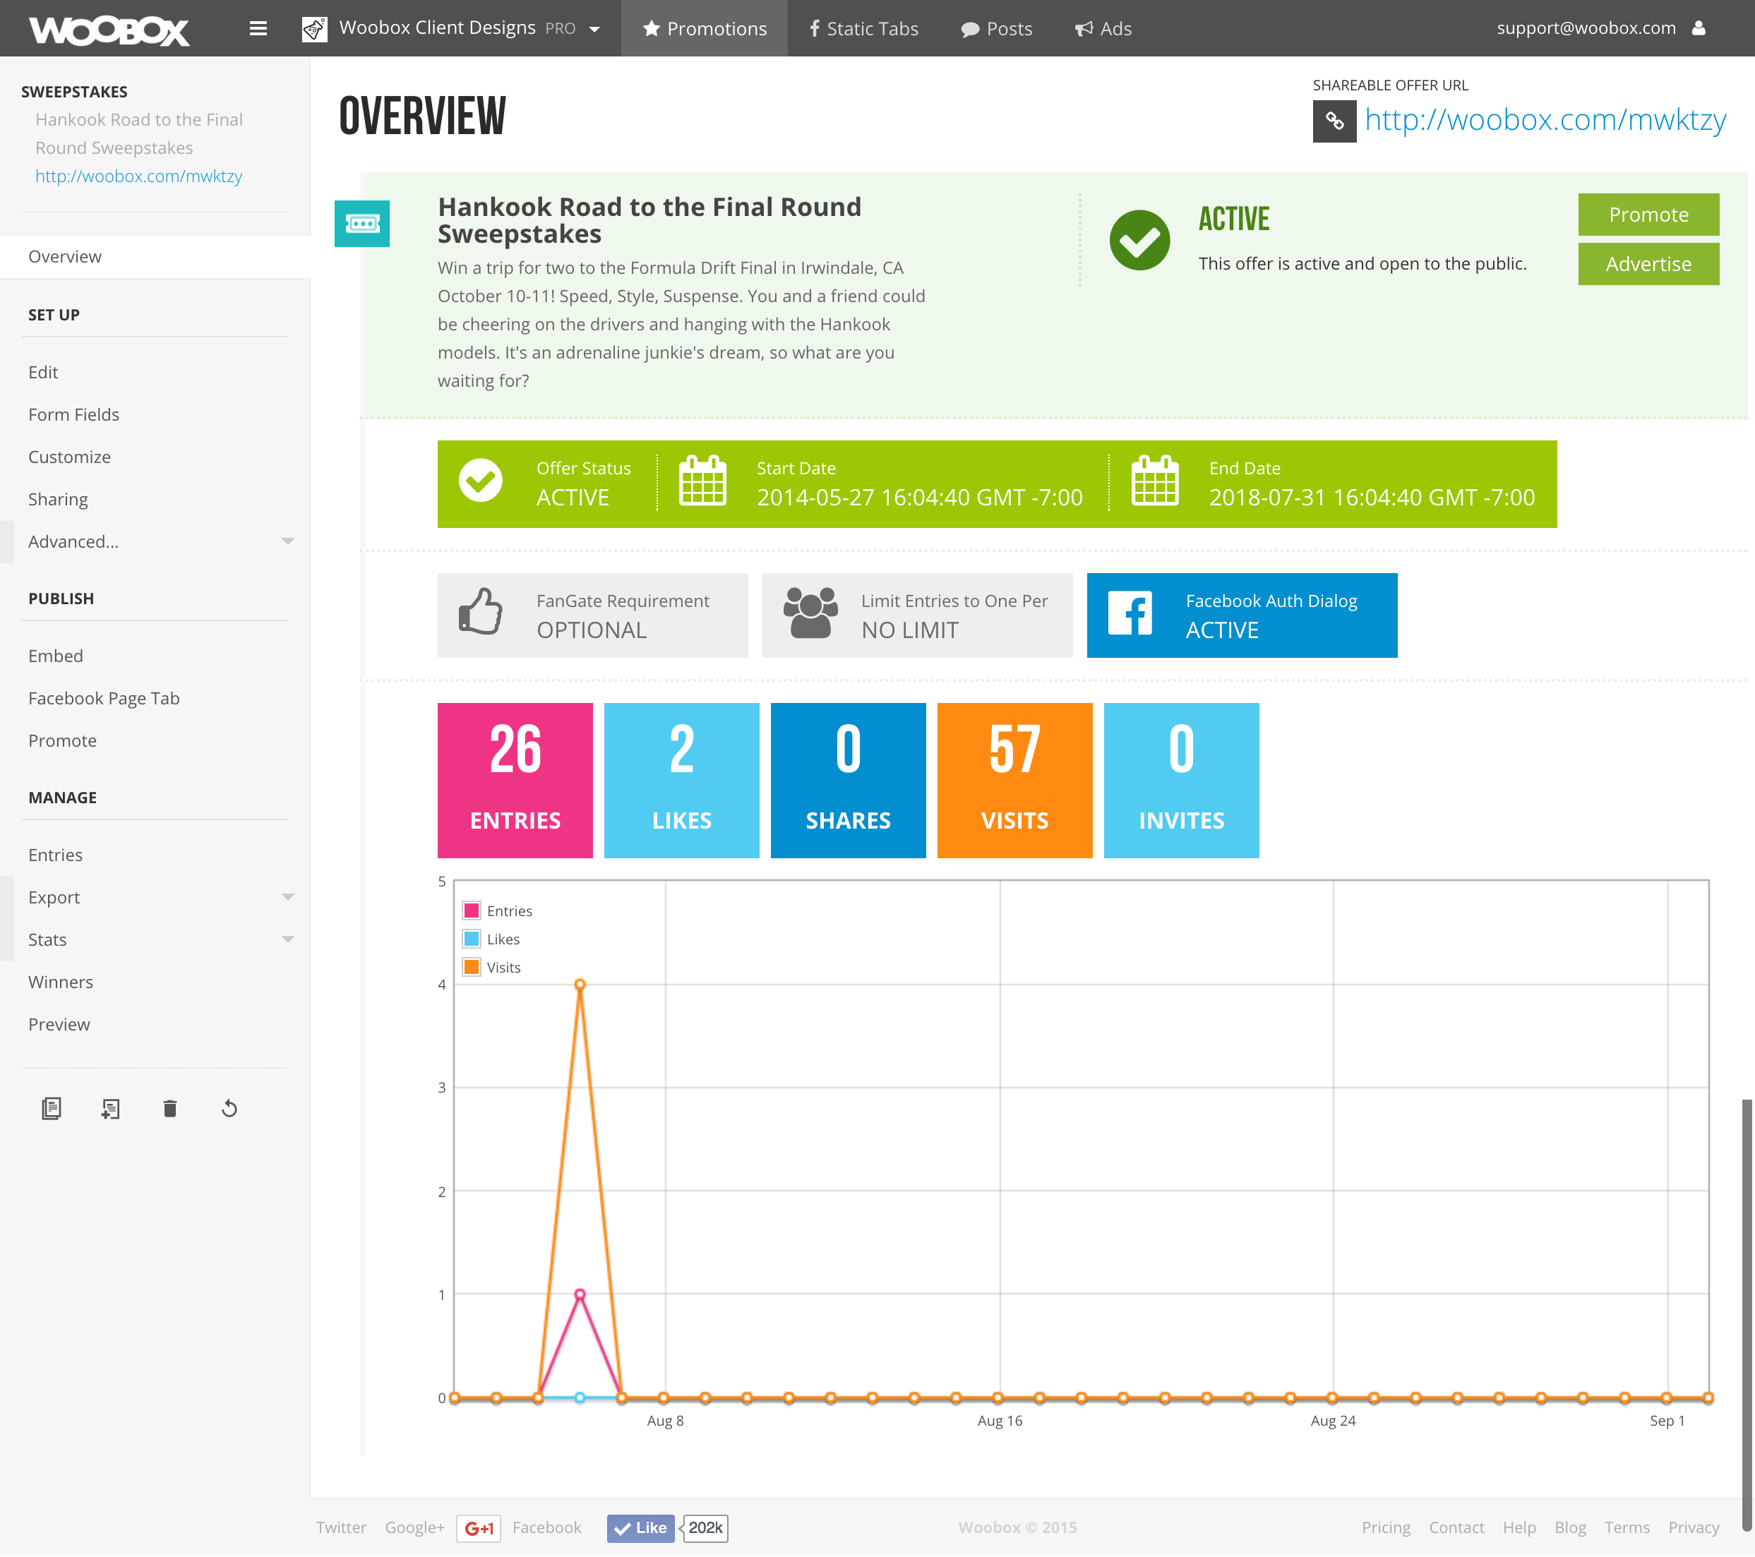Select Overview in the sidebar
Viewport: 1755px width, 1557px height.
(155, 257)
